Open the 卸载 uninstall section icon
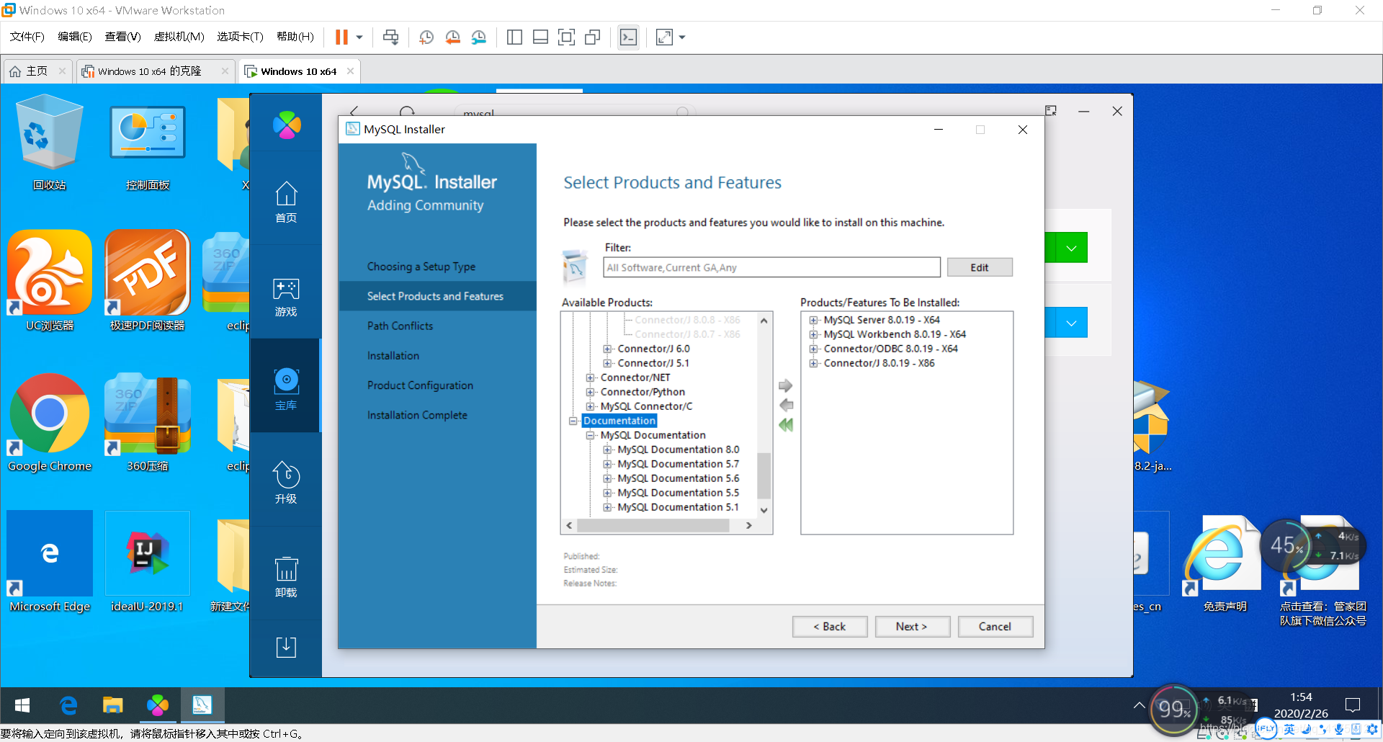The height and width of the screenshot is (742, 1383). 286,577
